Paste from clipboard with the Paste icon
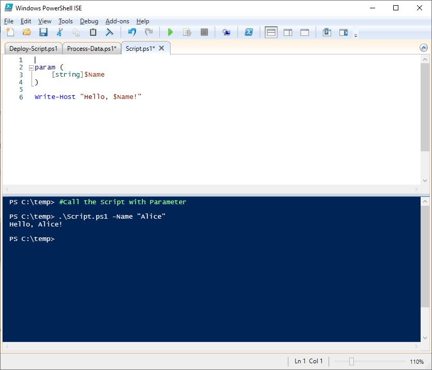Image resolution: width=432 pixels, height=370 pixels. pos(93,32)
